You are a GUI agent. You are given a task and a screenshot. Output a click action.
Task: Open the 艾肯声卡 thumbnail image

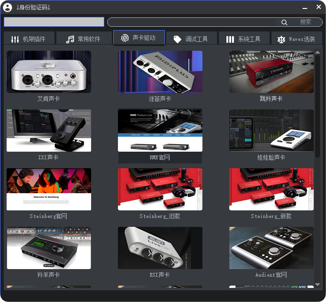point(49,72)
